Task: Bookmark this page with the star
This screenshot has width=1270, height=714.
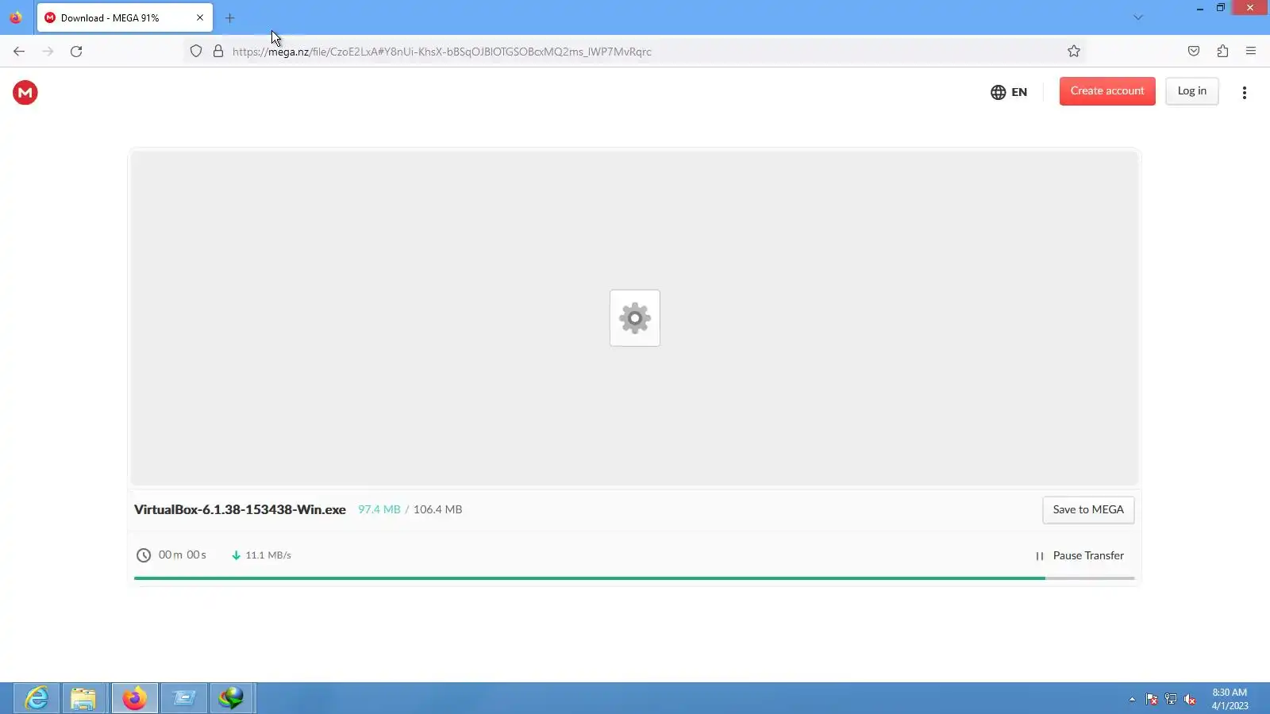Action: (1074, 52)
